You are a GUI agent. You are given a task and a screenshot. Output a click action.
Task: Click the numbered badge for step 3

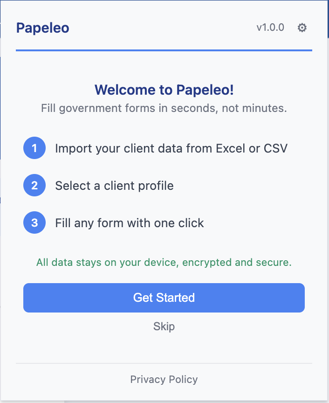pyautogui.click(x=34, y=222)
